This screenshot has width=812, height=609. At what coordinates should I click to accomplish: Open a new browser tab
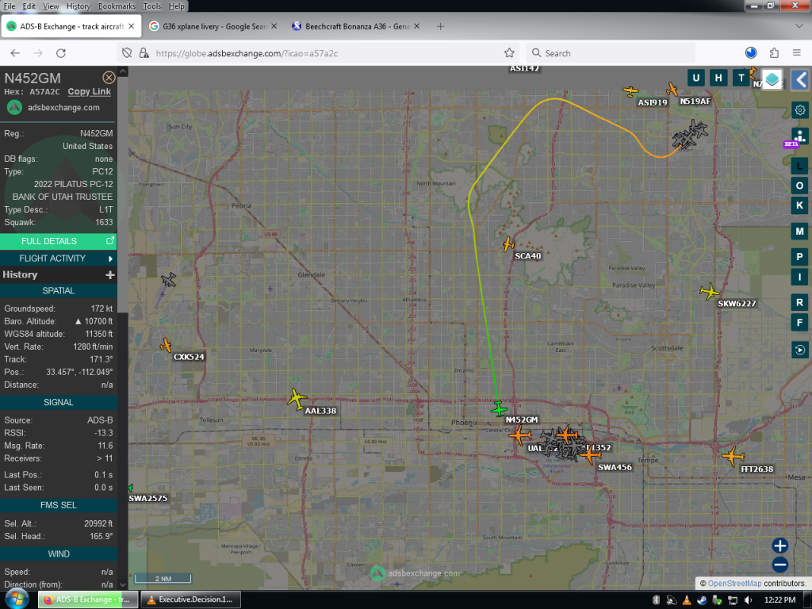[440, 26]
